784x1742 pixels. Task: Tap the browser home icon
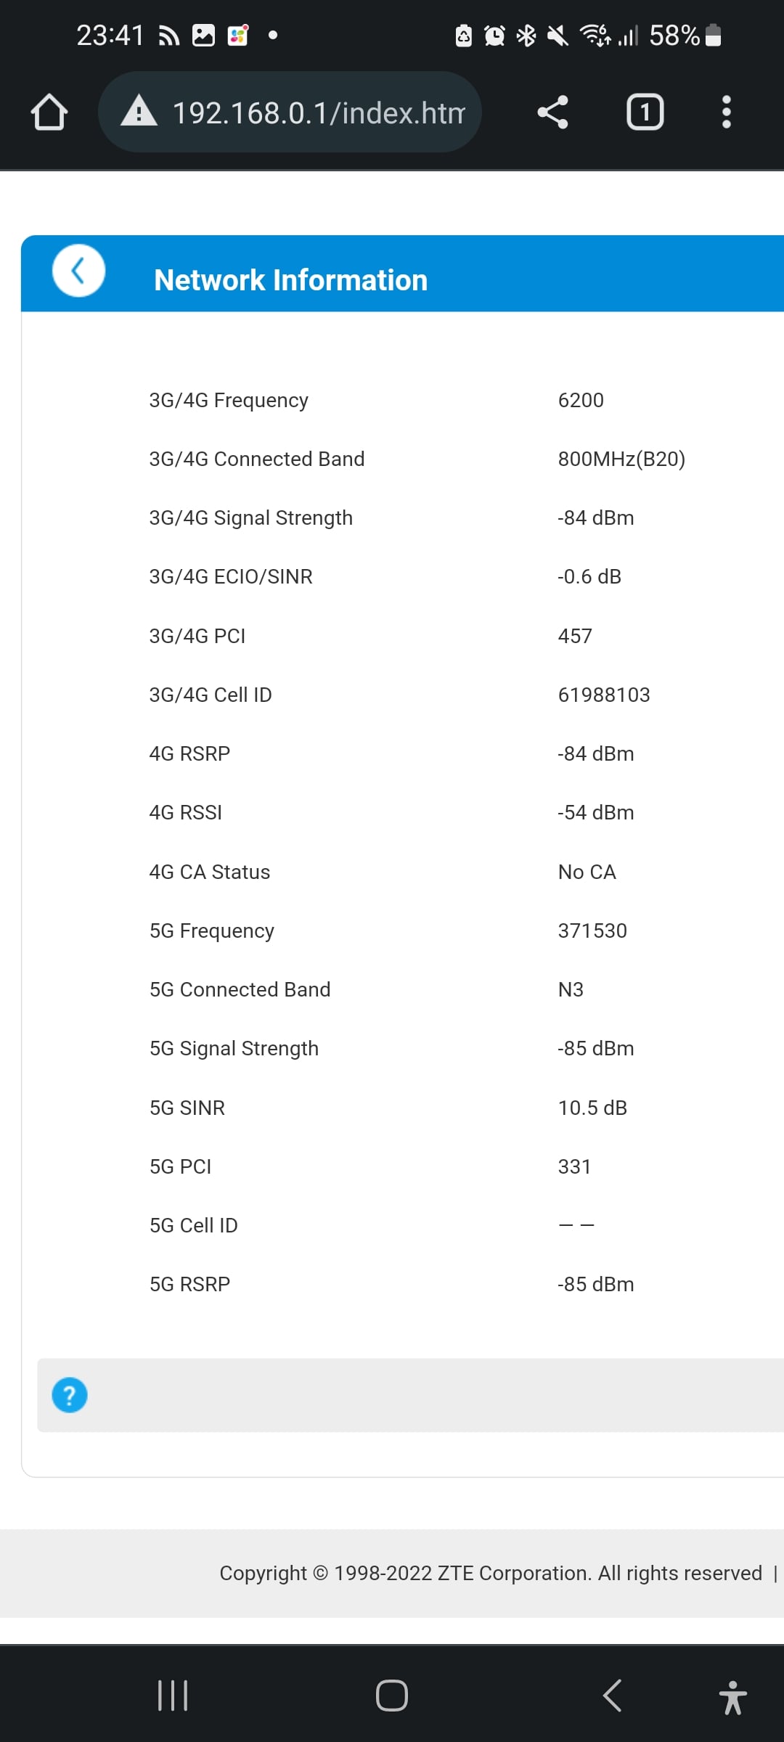pyautogui.click(x=49, y=113)
